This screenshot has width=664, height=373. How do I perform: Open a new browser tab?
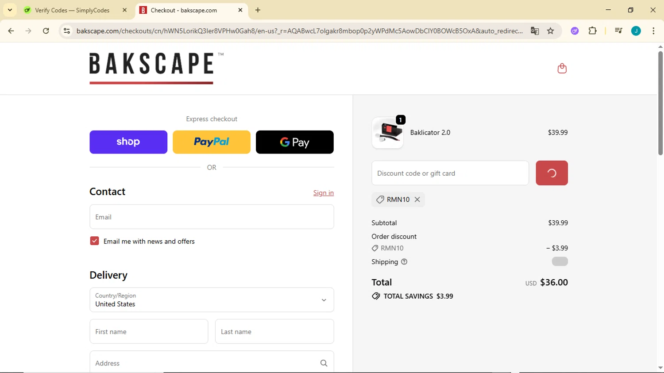[258, 10]
